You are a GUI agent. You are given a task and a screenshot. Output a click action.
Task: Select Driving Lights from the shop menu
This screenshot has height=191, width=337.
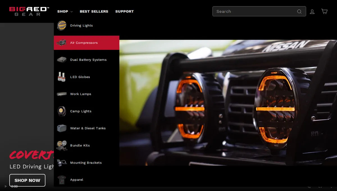click(81, 25)
